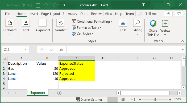Image resolution: width=187 pixels, height=103 pixels.
Task: Expand the formula bar chevron
Action: pyautogui.click(x=183, y=49)
